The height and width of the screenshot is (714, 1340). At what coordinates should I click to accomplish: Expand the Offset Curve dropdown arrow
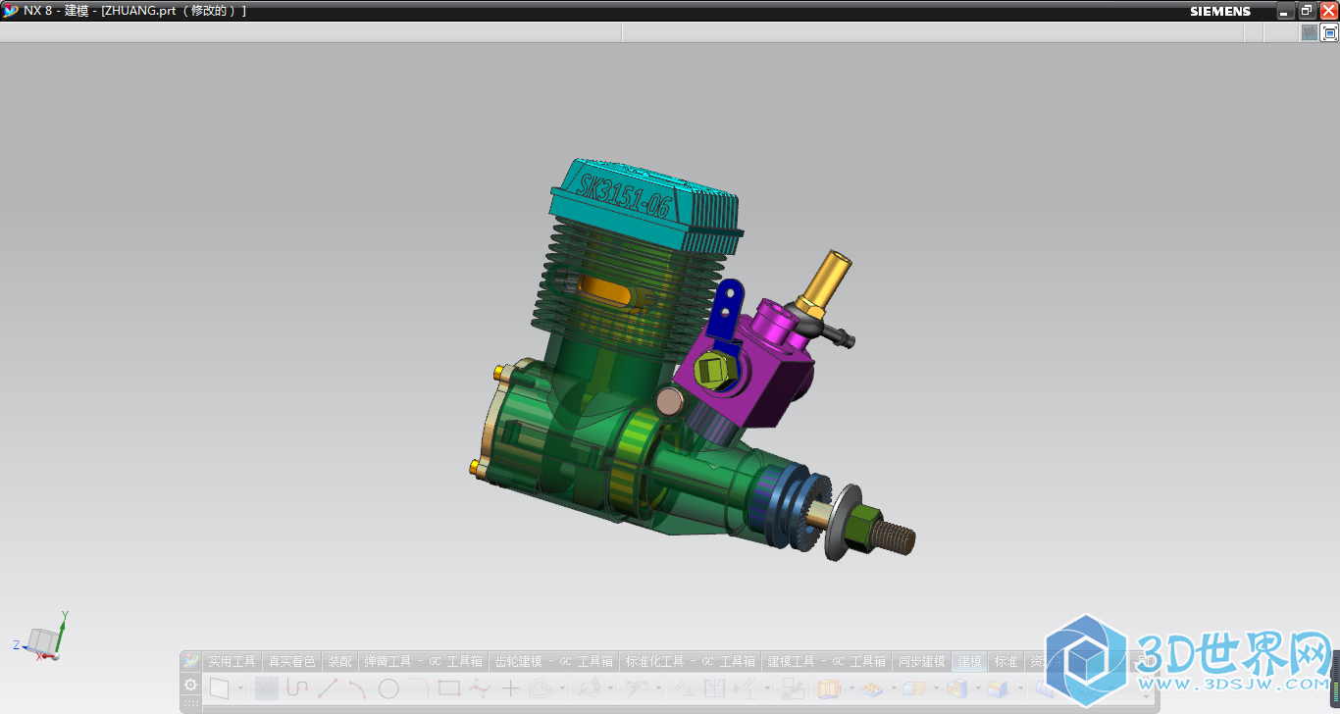[x=562, y=688]
